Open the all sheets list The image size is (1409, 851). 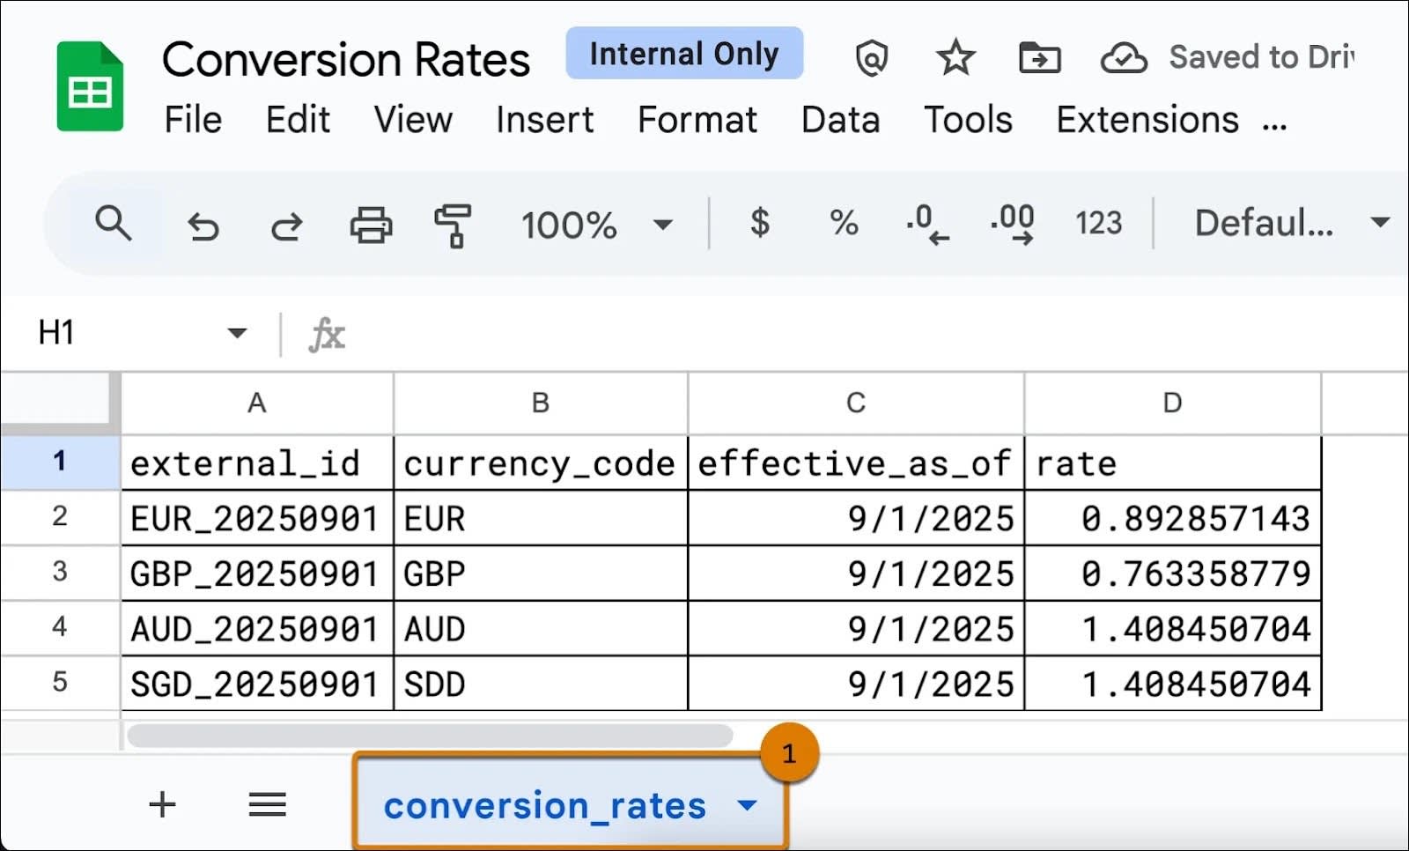[267, 804]
